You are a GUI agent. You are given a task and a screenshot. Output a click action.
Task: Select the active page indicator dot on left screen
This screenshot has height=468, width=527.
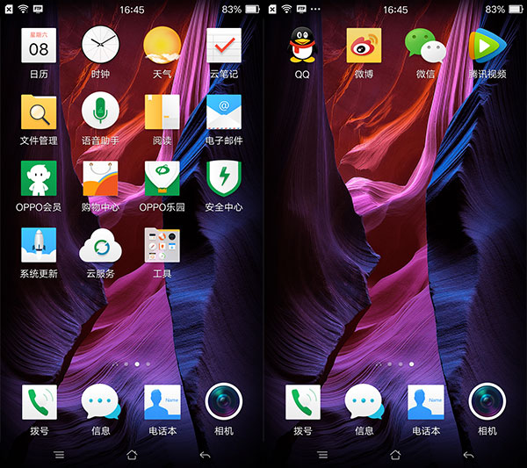[137, 364]
